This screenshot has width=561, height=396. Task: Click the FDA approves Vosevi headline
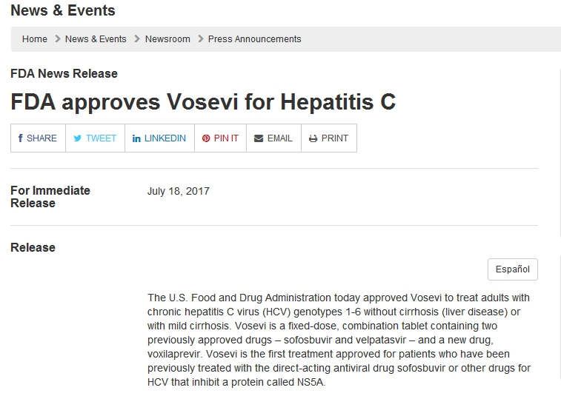[203, 101]
